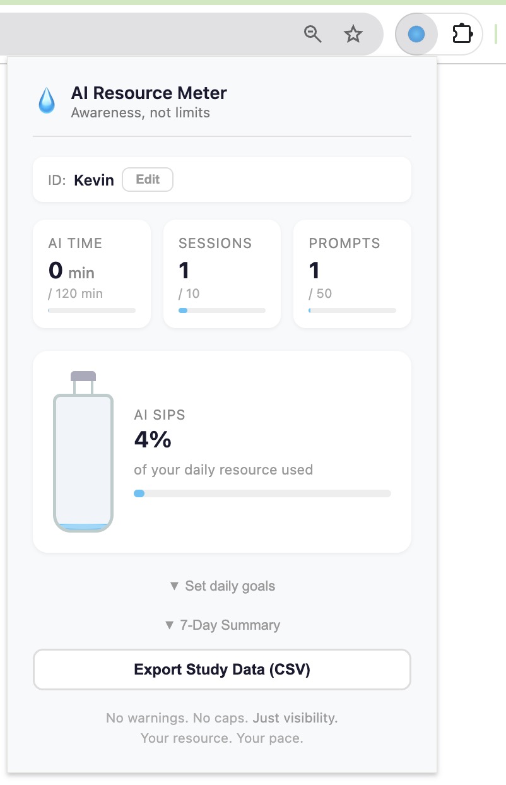This screenshot has height=785, width=506.
Task: Click the AI Time progress bar
Action: pos(91,310)
